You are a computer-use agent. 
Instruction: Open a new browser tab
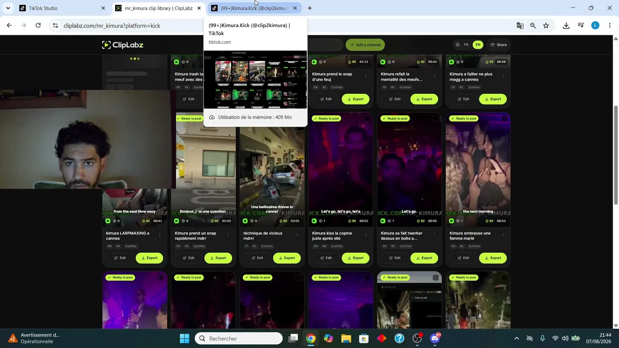tap(309, 8)
